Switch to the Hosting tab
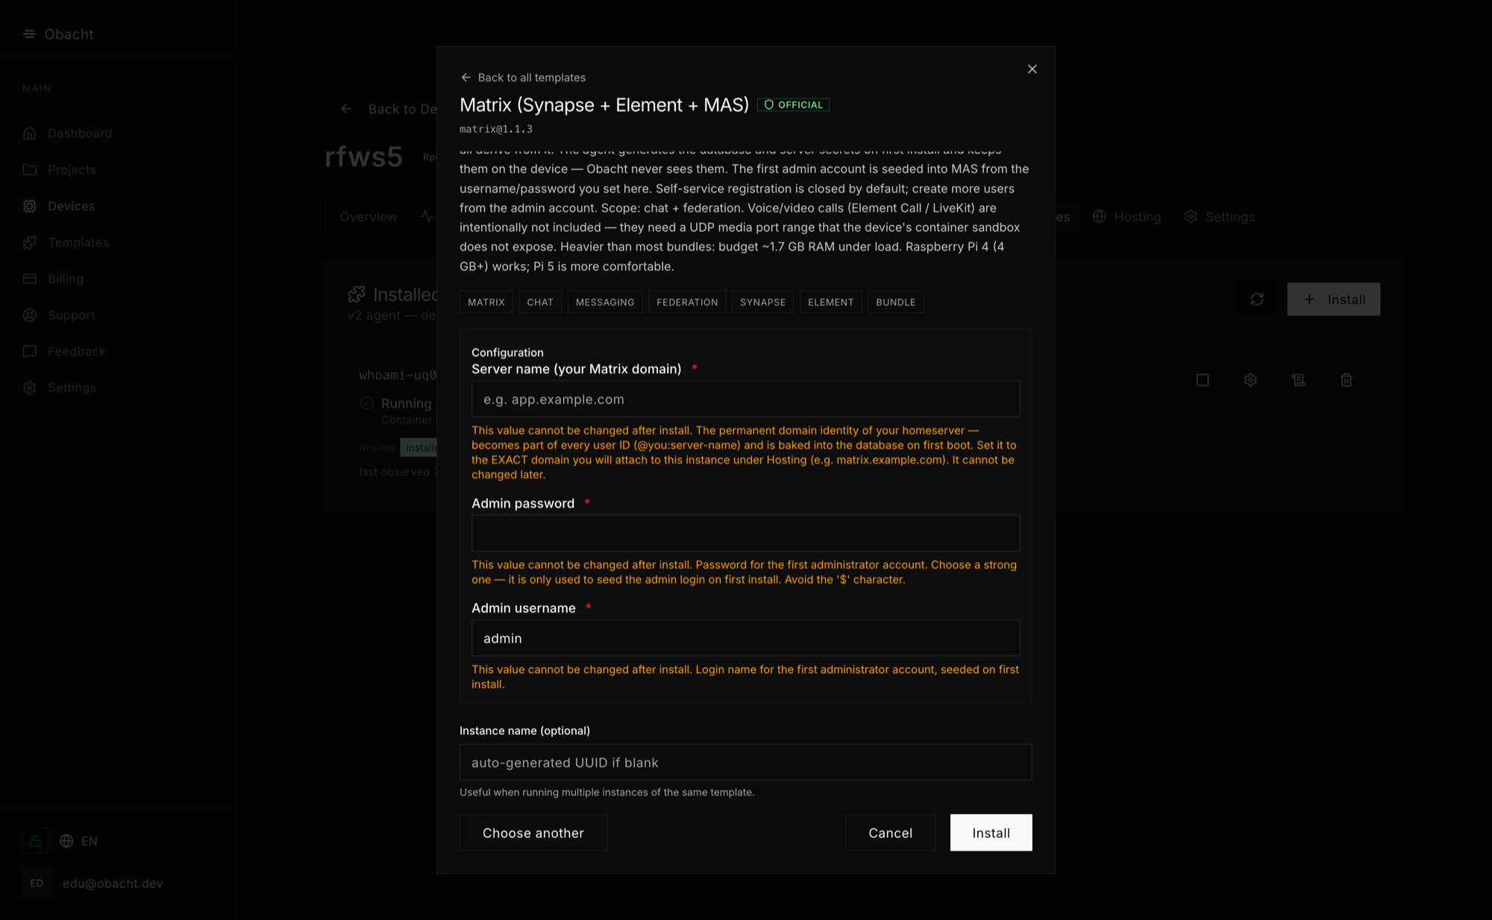Screen dimensions: 1492x920 (1126, 217)
